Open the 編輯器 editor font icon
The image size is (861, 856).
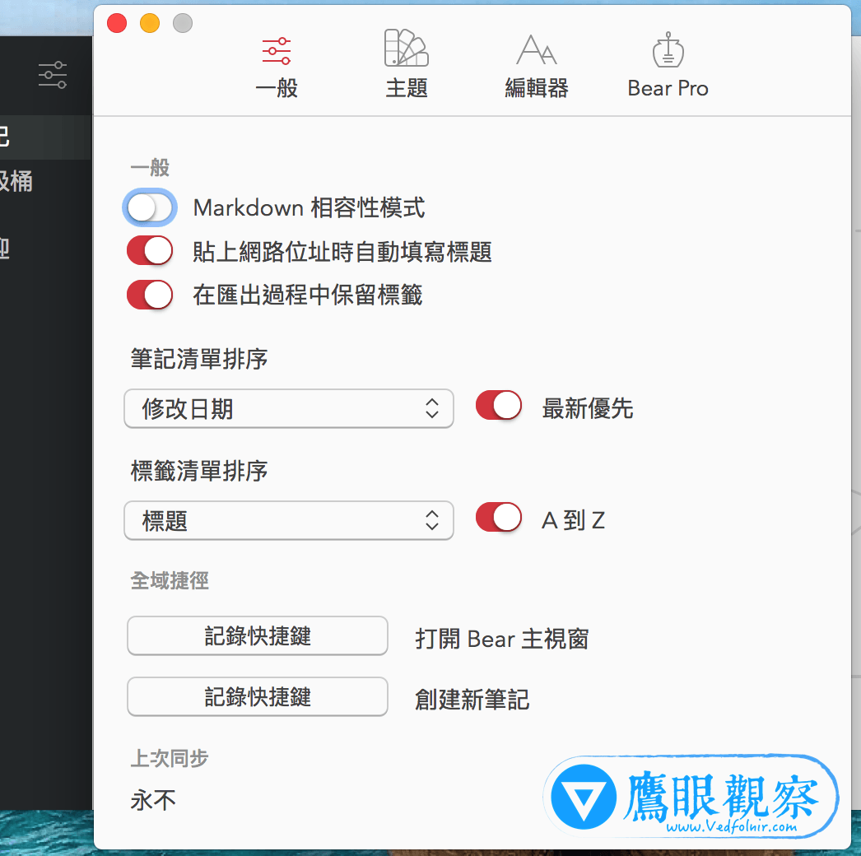[537, 49]
